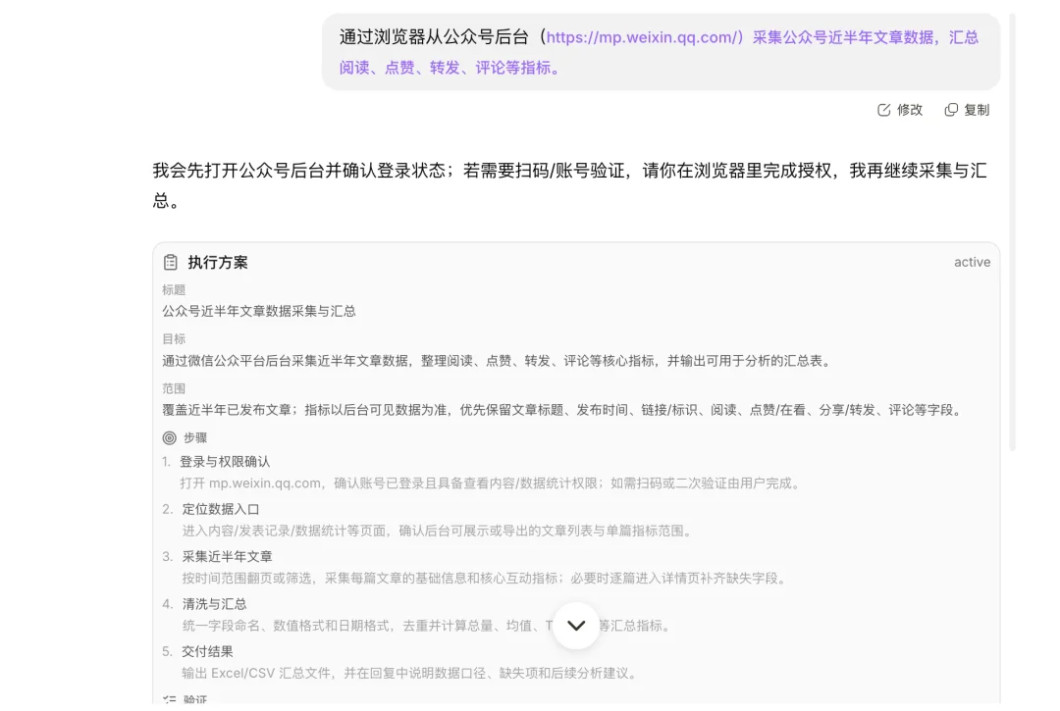The image size is (1060, 711).
Task: Click the 范围 field label
Action: [174, 388]
